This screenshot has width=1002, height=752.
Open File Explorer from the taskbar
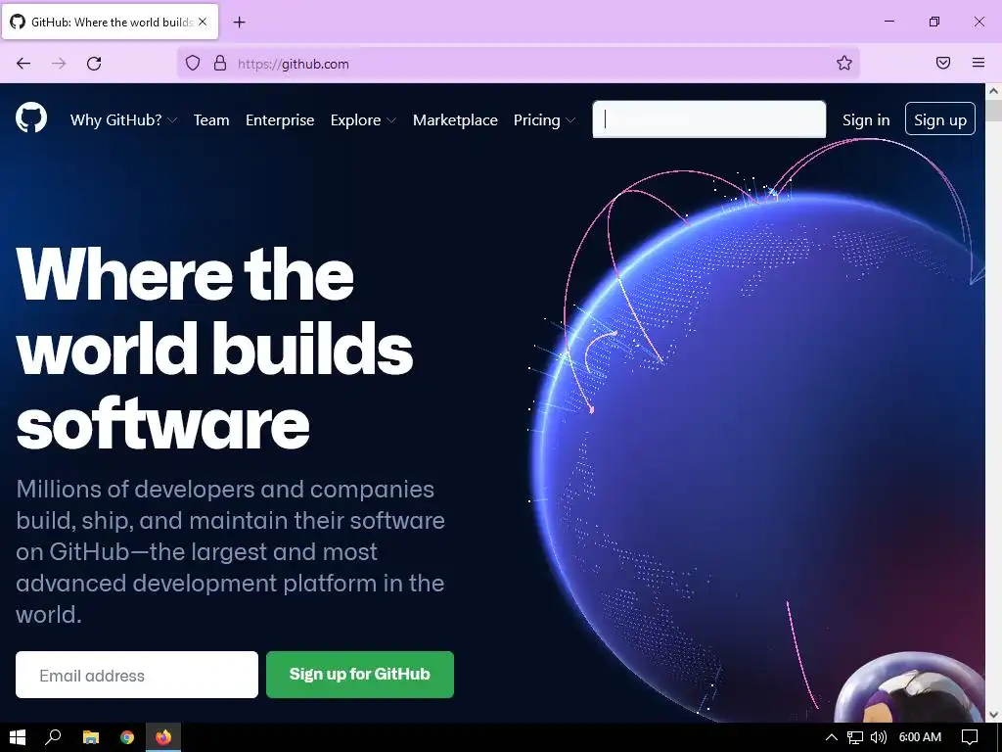pos(91,737)
